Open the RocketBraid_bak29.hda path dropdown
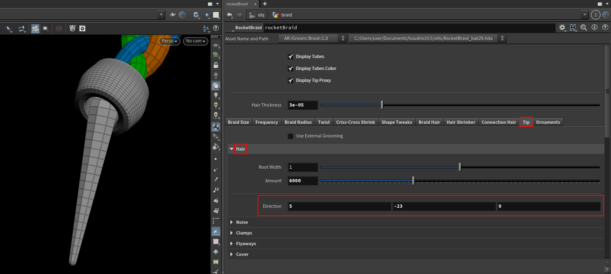Screen dimensions: 611x274 (x=427, y=38)
